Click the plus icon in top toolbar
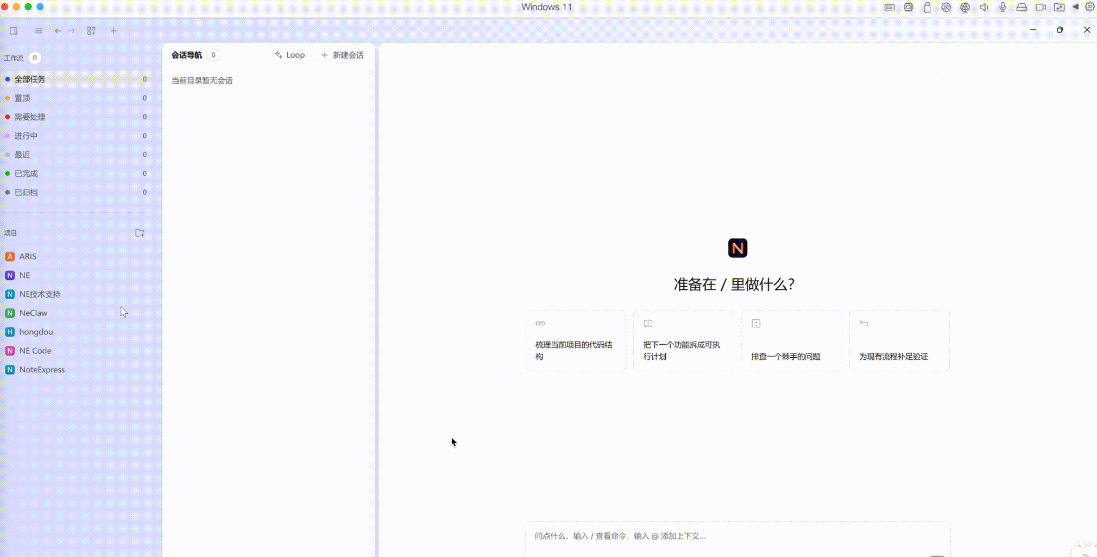This screenshot has height=557, width=1097. coord(114,31)
